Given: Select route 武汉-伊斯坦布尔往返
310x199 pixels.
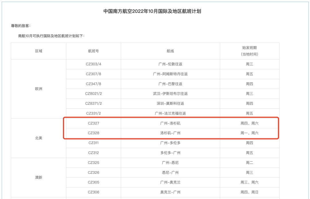Looking at the screenshot, I should pos(170,93).
